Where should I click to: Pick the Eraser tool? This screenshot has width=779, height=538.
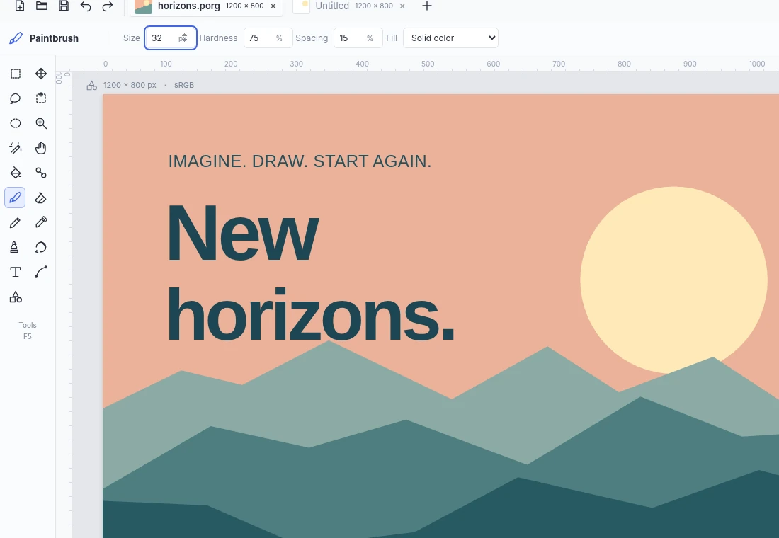[x=41, y=198]
